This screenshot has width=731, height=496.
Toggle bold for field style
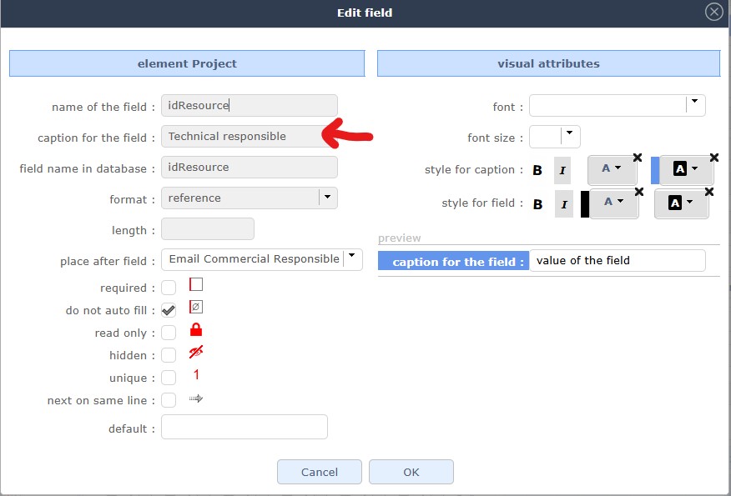[537, 204]
